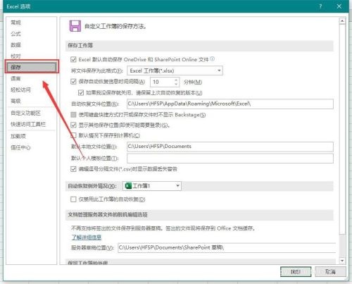Open the 轻松访问 options category
Viewport: 352px width, 284px height.
pyautogui.click(x=20, y=89)
